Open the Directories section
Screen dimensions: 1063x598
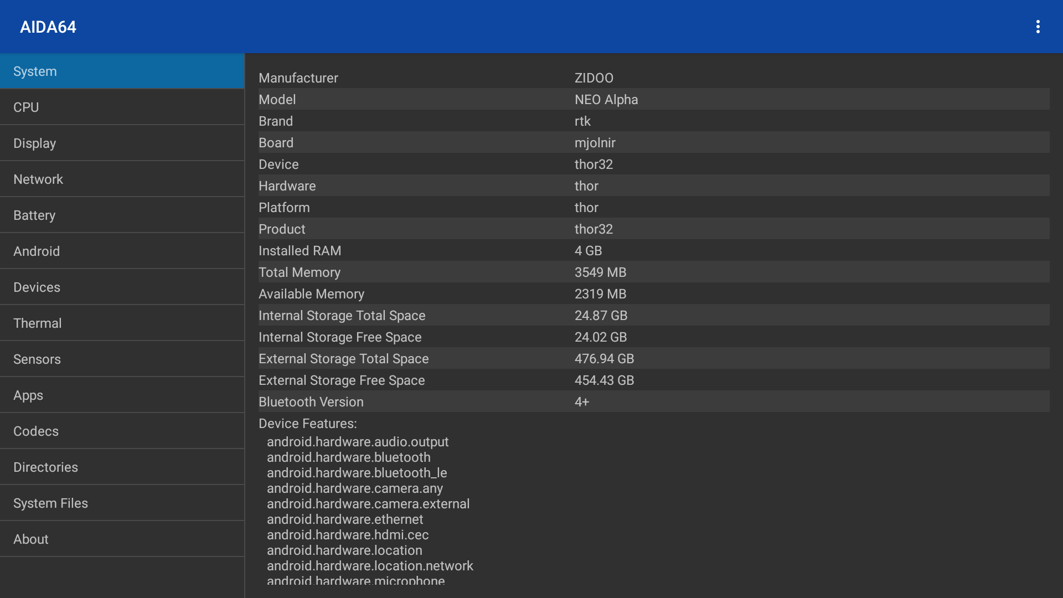[x=122, y=467]
